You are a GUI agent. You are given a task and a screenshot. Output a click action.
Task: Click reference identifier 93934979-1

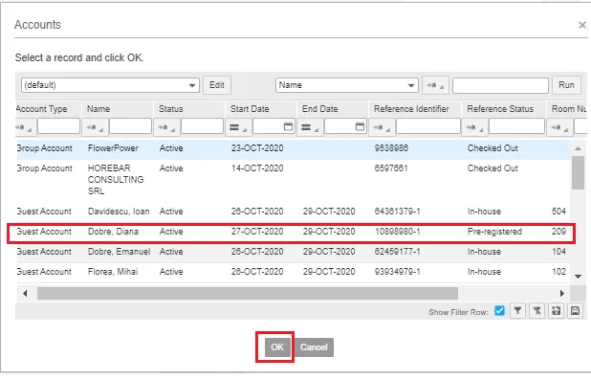point(397,272)
